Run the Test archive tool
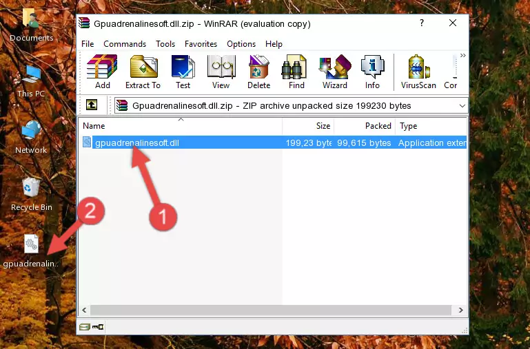Screen dimensions: 530x349 tap(183, 72)
